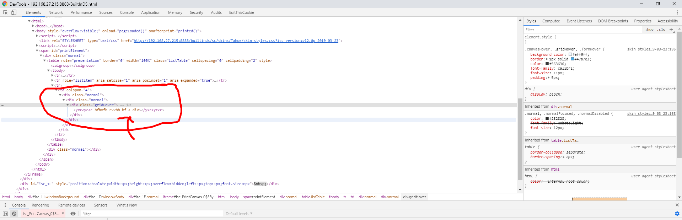Open drawer more-tools menu dots
This screenshot has width=682, height=220.
[x=5, y=205]
